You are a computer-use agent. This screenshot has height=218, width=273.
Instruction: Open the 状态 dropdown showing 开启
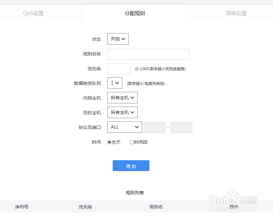coord(118,39)
